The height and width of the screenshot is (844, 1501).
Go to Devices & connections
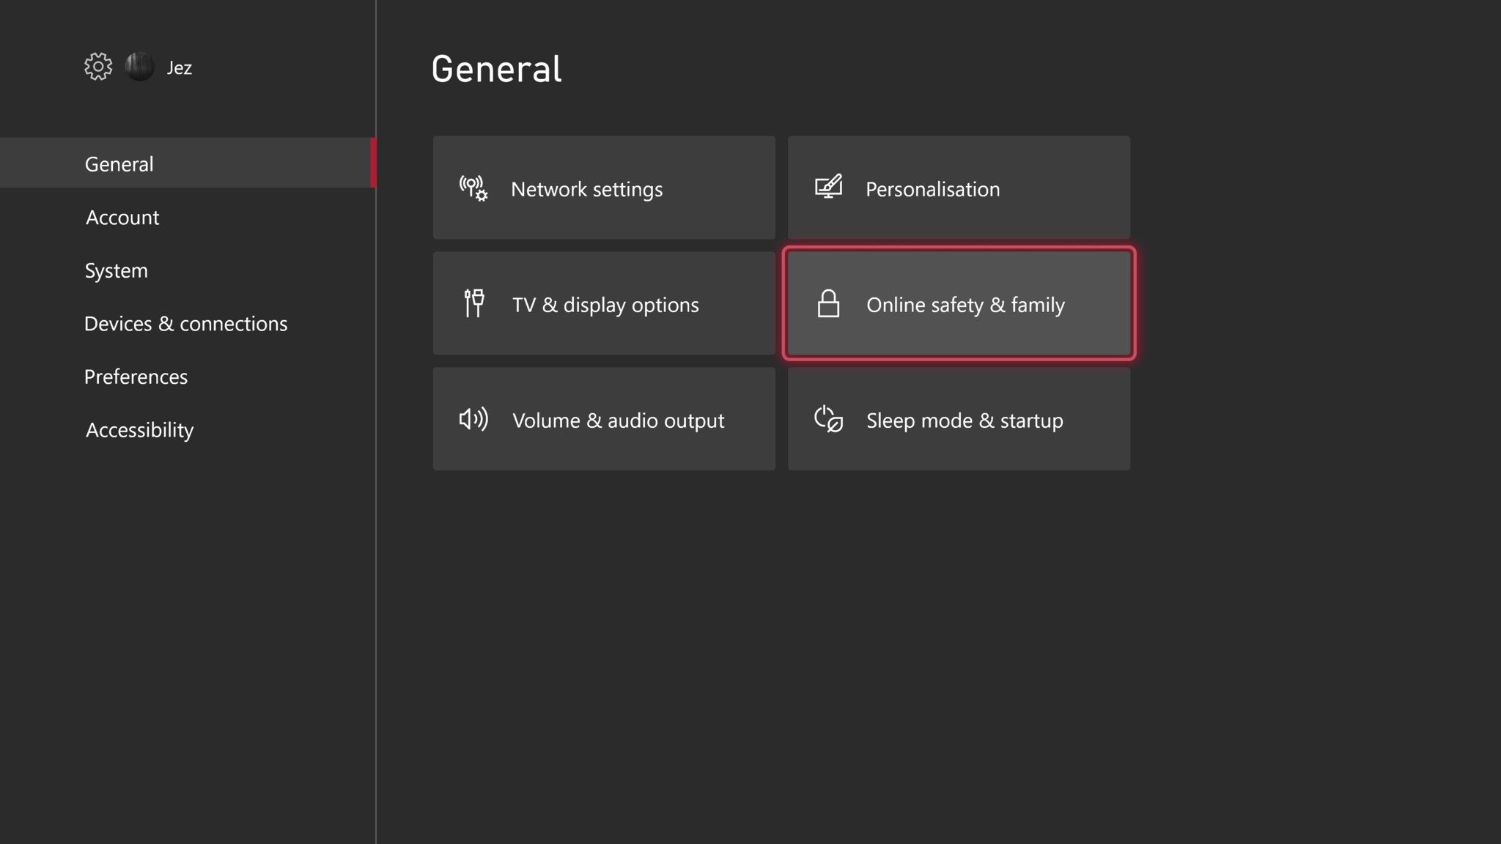coord(185,324)
